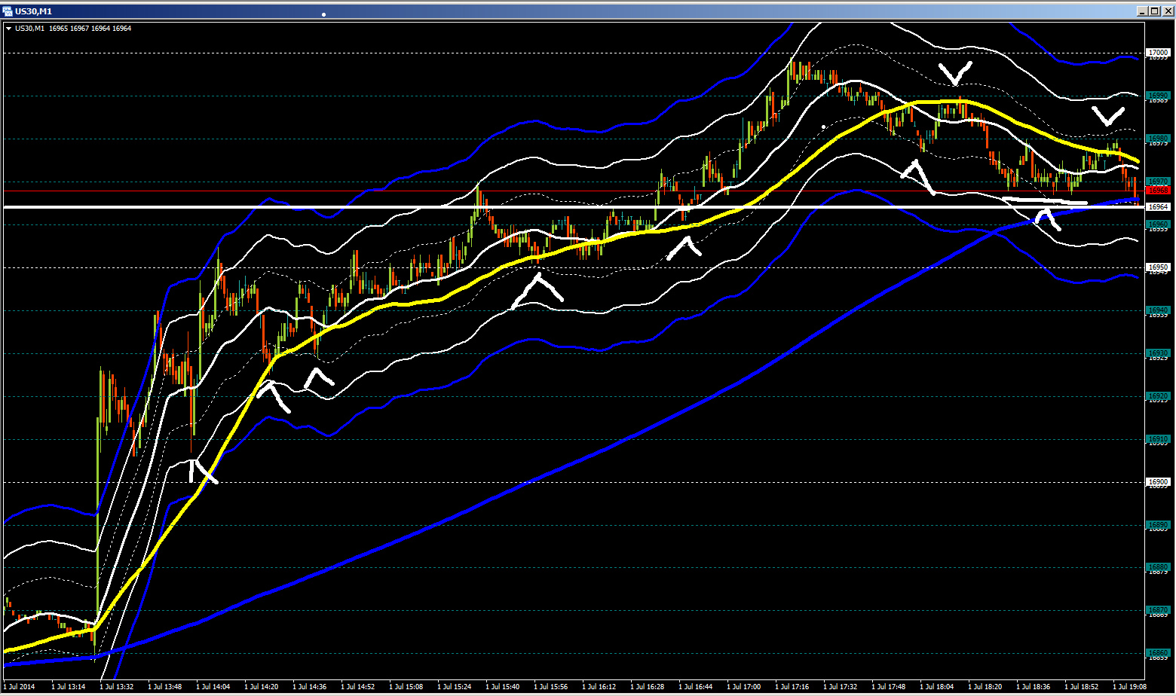Image resolution: width=1176 pixels, height=696 pixels.
Task: Click the "1 Jul 19:08" time label
Action: pyautogui.click(x=1129, y=687)
